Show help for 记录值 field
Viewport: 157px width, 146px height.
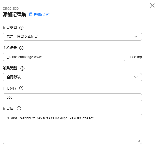pos(19,108)
